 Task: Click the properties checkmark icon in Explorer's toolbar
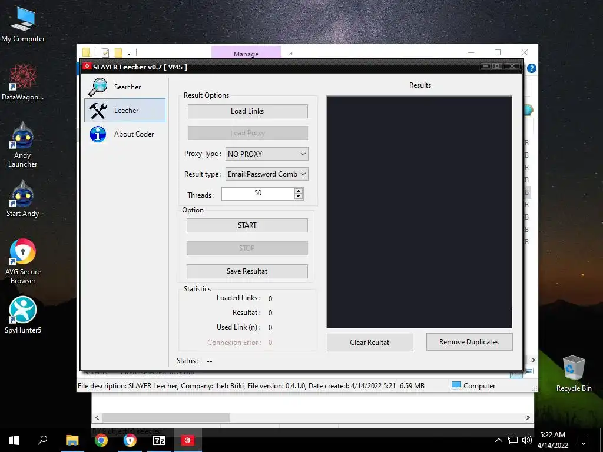click(105, 52)
